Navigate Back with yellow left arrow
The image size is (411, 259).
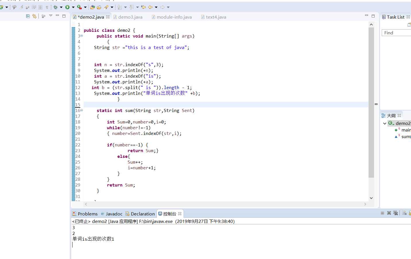150,7
